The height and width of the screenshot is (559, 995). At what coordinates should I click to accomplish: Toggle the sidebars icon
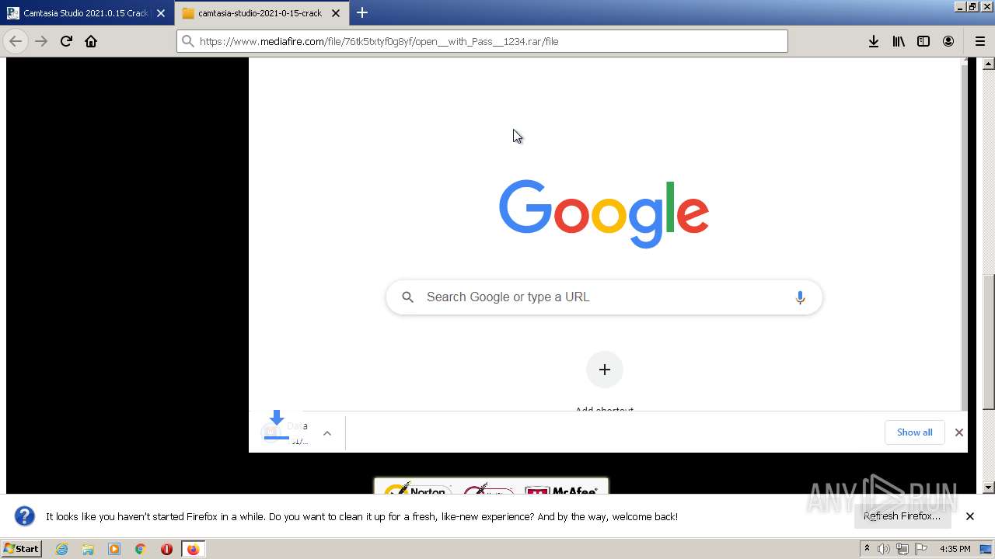click(923, 41)
